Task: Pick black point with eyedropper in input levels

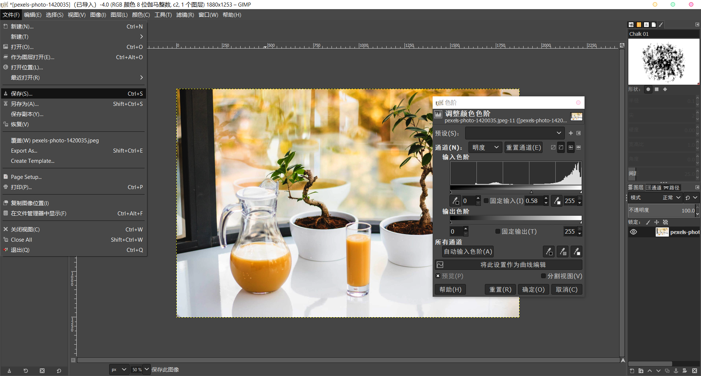Action: pos(455,201)
